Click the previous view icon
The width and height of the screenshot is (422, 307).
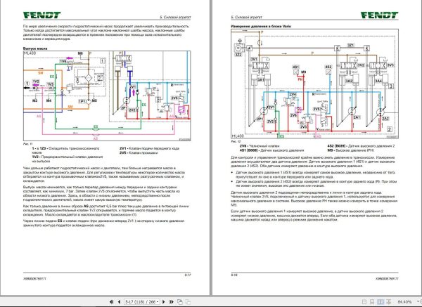tap(180, 302)
